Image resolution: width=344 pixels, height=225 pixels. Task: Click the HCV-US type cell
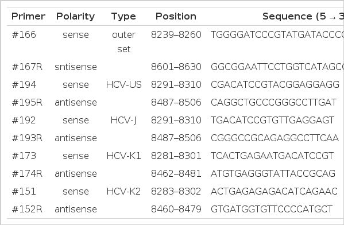click(x=123, y=84)
